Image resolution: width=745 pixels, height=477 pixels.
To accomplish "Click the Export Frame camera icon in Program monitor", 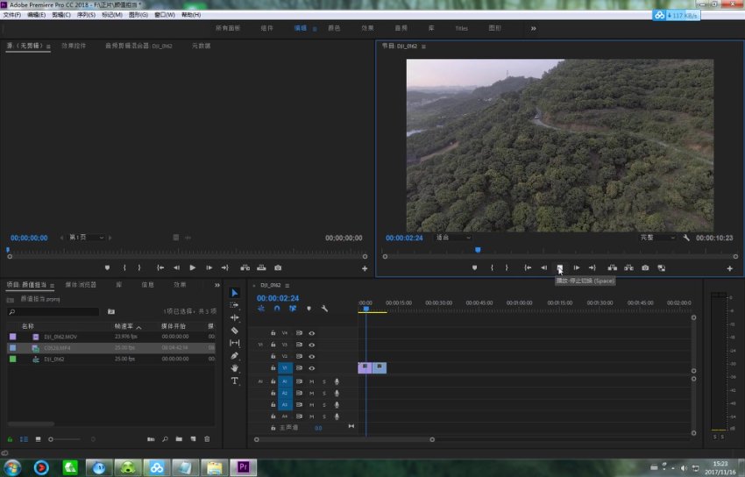I will click(645, 267).
